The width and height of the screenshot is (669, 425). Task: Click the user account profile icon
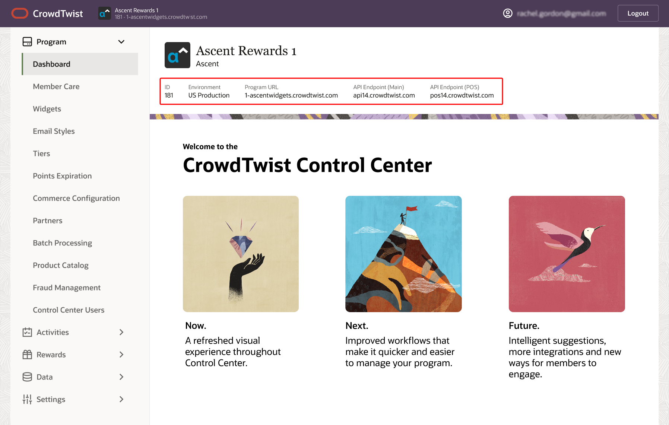point(507,13)
